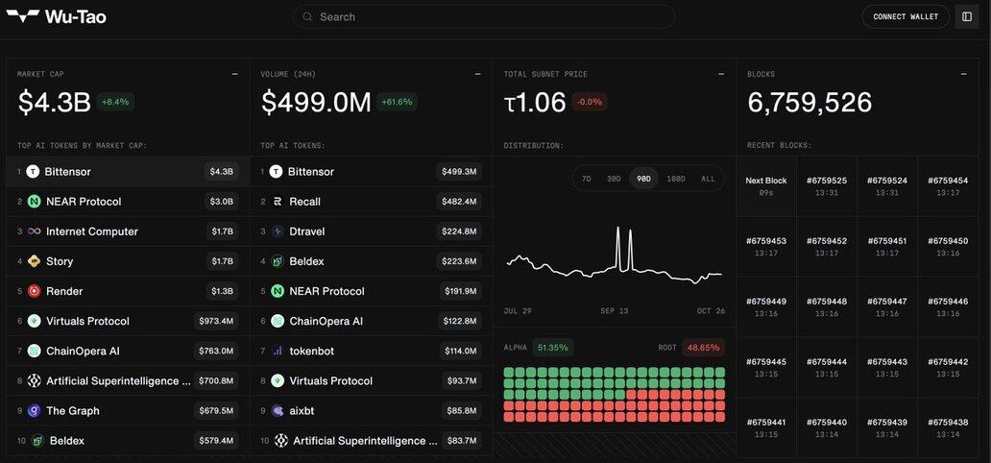Click the Recall token icon in volume list
This screenshot has width=991, height=463.
pos(278,202)
